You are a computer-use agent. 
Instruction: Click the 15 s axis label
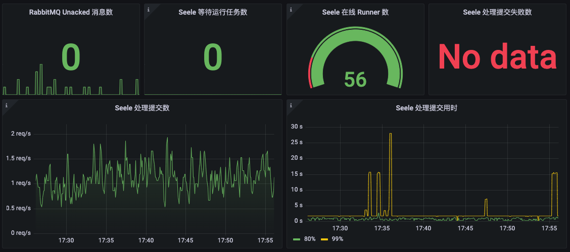297,174
